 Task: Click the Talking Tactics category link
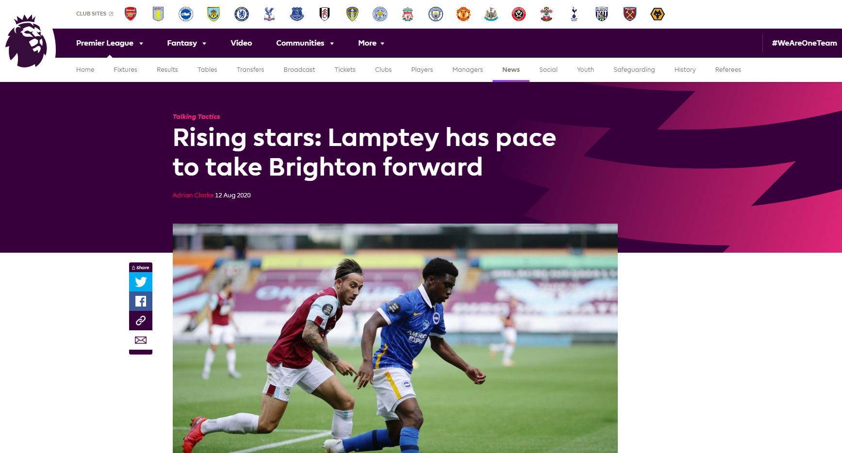click(196, 117)
